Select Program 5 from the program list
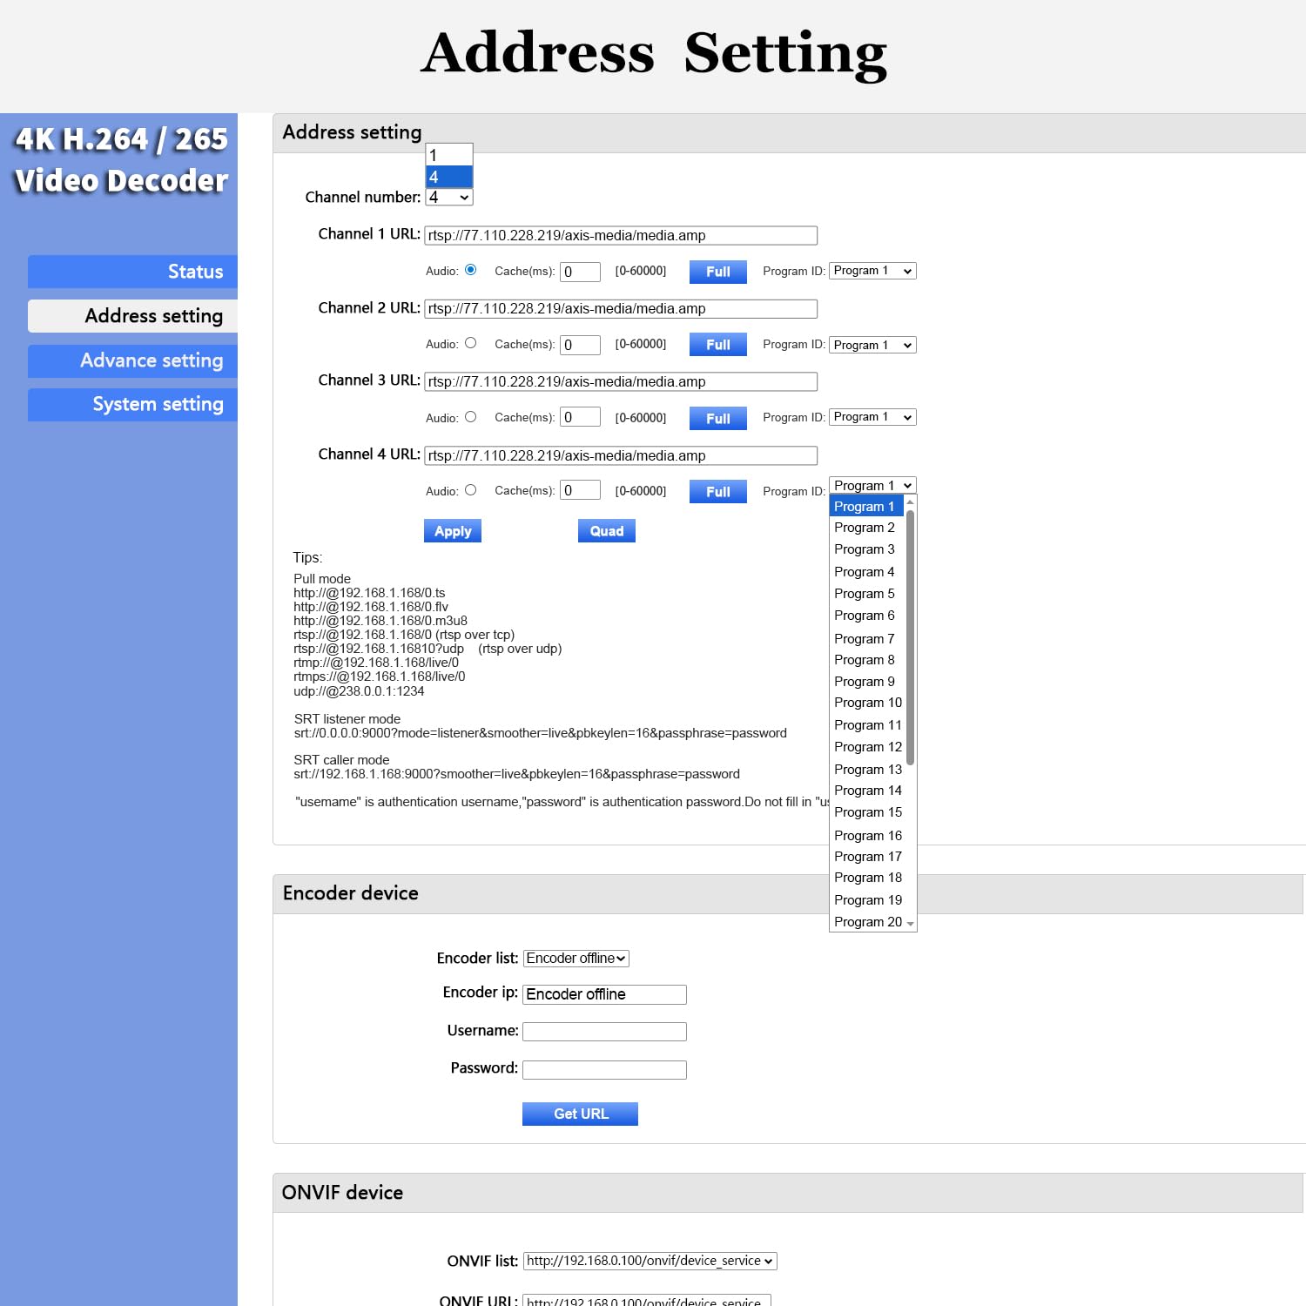The height and width of the screenshot is (1306, 1306). [x=865, y=593]
